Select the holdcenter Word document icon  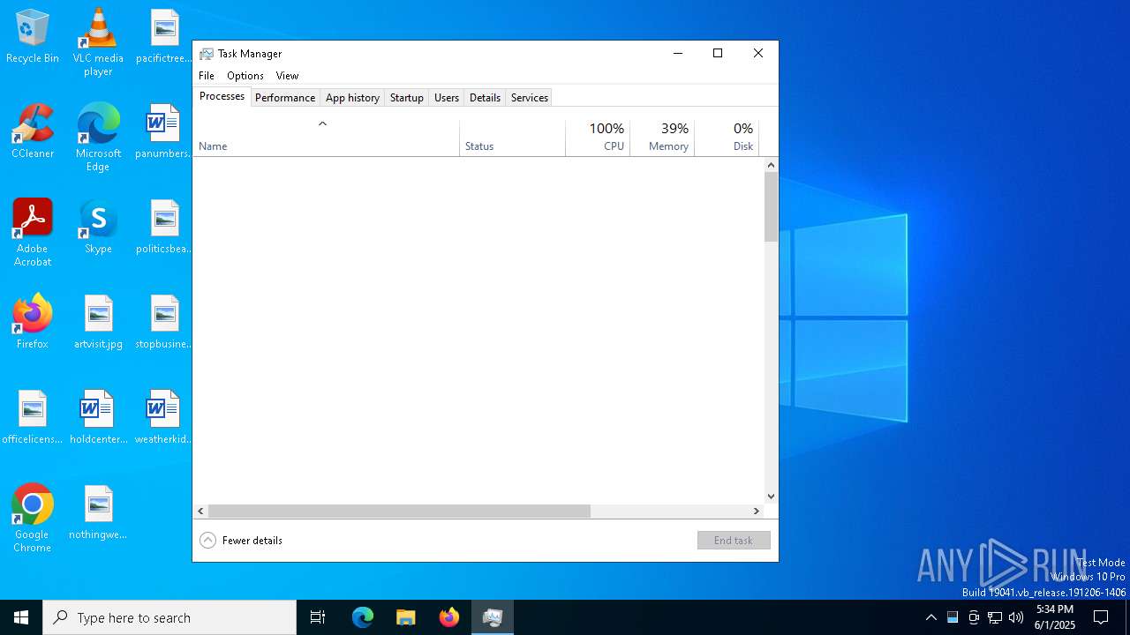98,418
